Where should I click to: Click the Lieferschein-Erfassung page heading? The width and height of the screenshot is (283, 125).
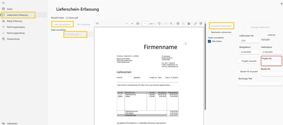[78, 9]
